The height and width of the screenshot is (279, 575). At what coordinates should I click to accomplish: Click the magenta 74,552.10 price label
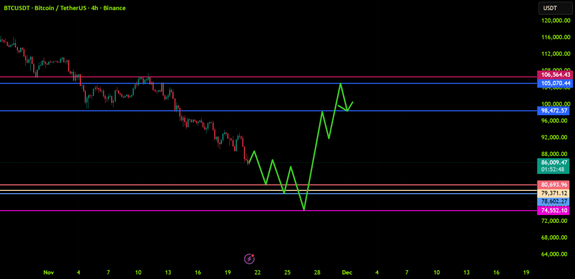coord(554,211)
